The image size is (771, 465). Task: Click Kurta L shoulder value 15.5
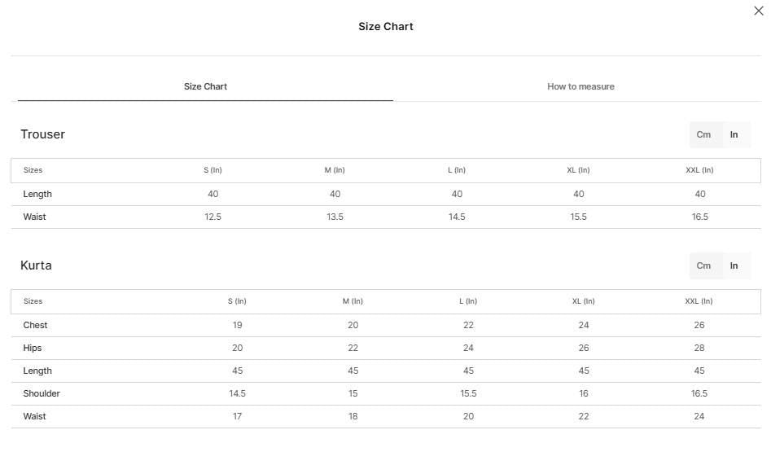click(468, 393)
